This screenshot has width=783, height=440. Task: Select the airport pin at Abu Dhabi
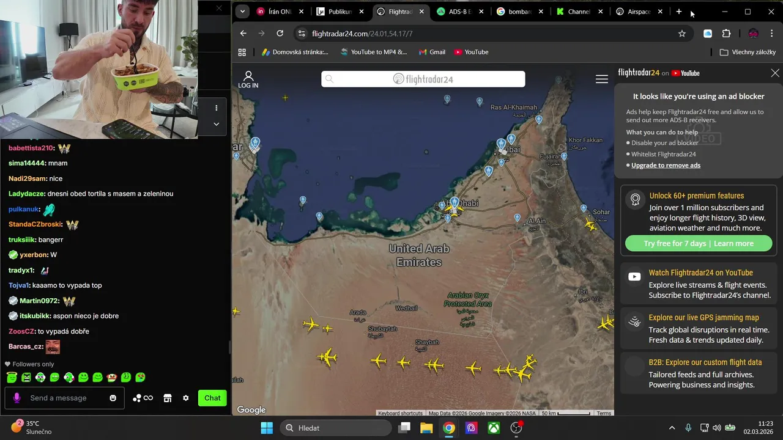click(x=455, y=202)
